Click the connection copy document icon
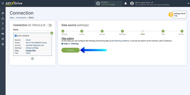This screenshot has height=95, width=190. 42,25
